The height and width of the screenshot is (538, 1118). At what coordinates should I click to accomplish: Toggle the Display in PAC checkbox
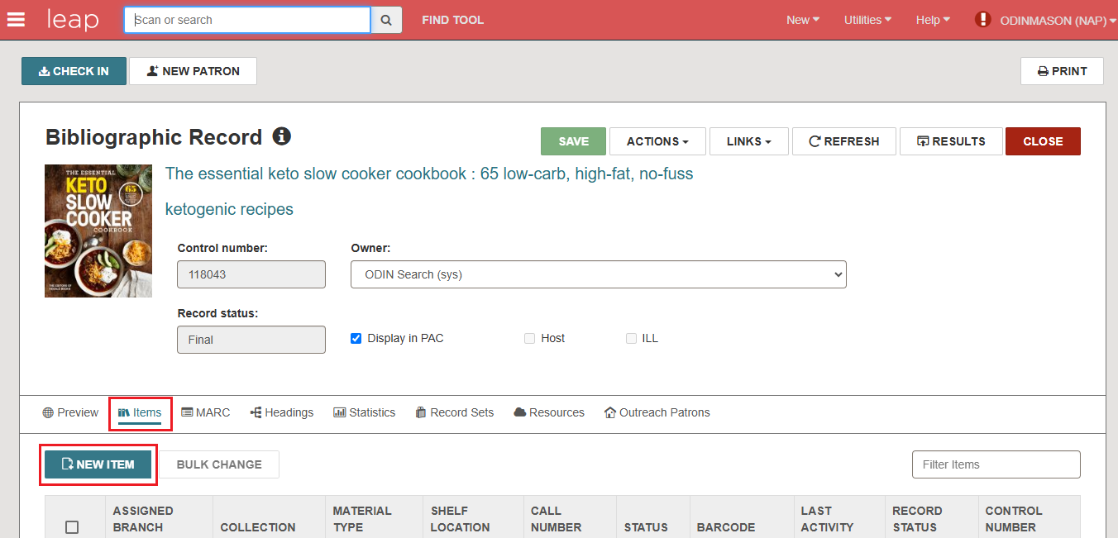[356, 338]
